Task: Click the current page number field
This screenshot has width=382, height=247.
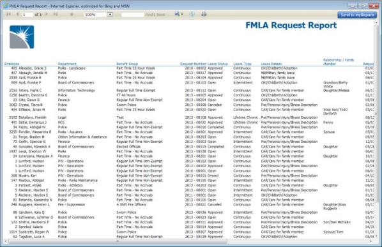Action: pyautogui.click(x=27, y=15)
